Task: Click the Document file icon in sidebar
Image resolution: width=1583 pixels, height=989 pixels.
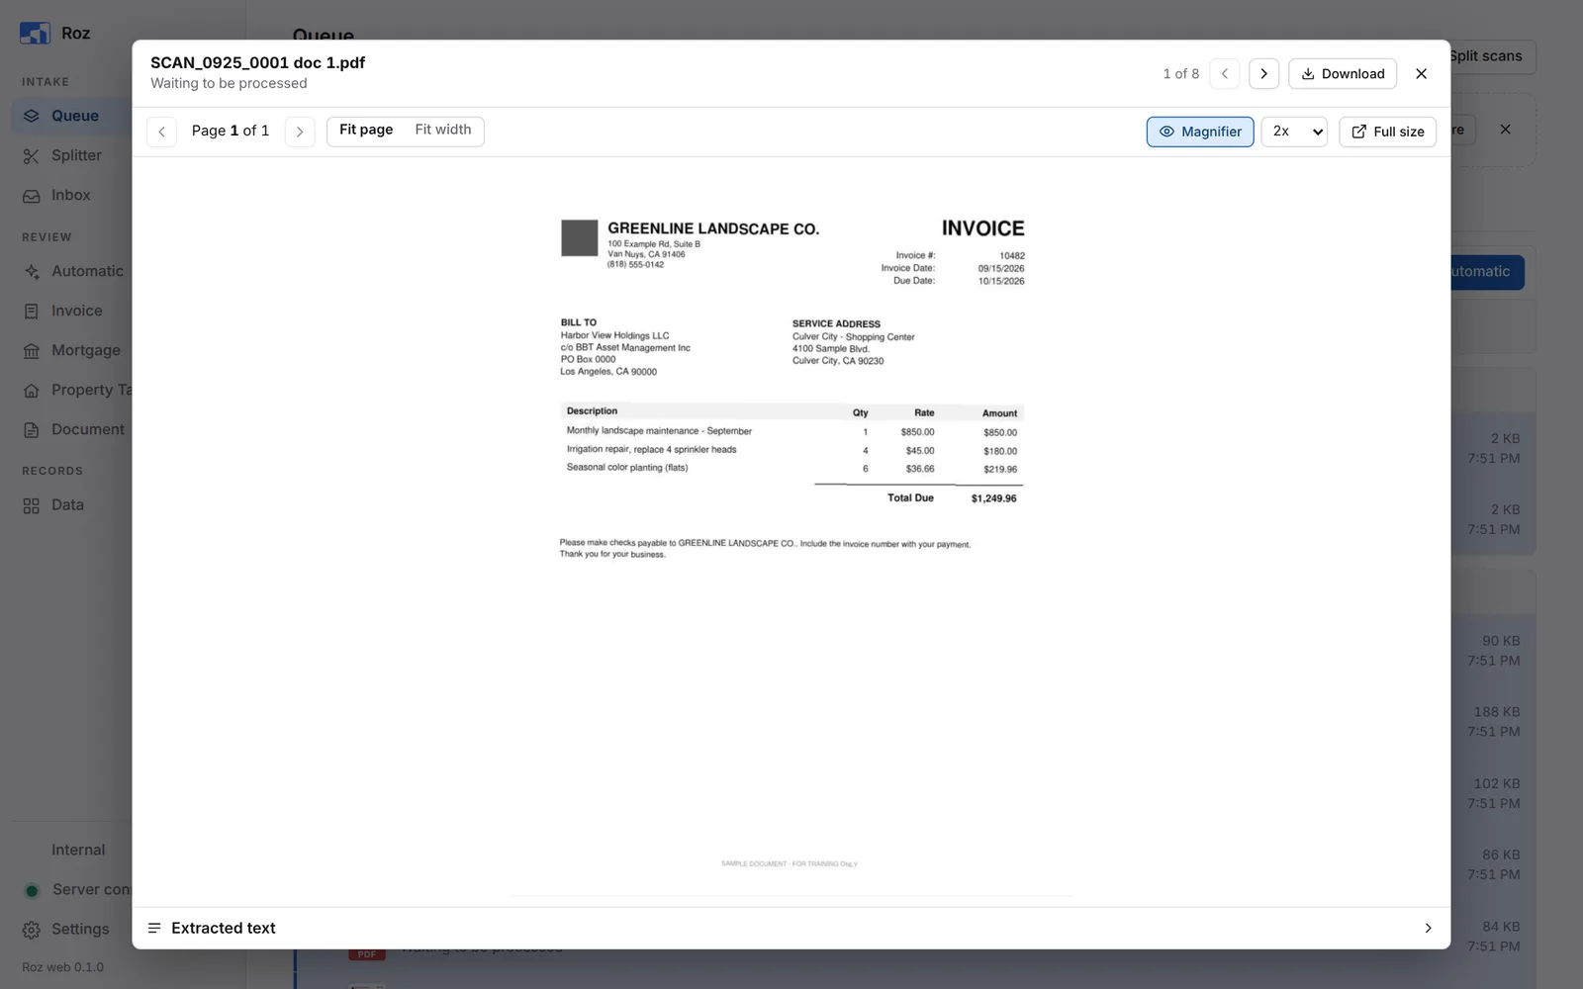Action: pyautogui.click(x=32, y=429)
